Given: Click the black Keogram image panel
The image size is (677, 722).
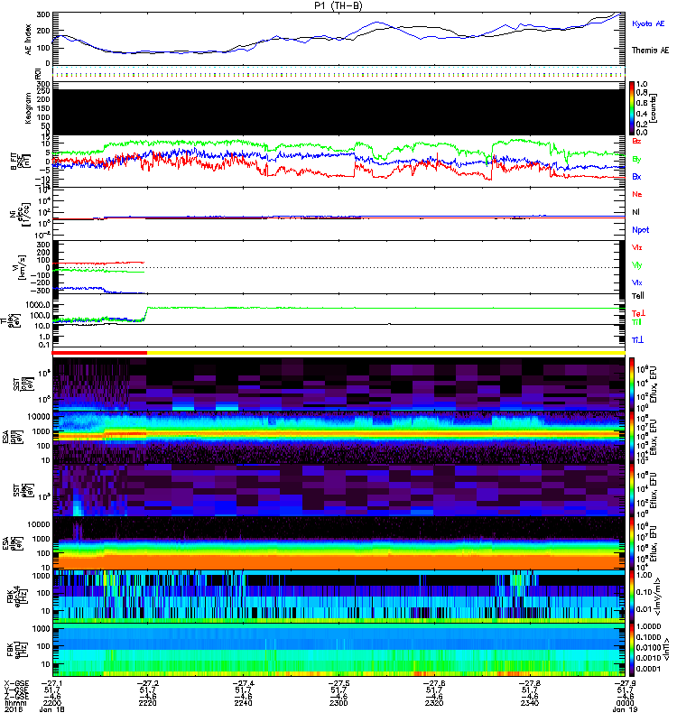Looking at the screenshot, I should click(x=338, y=112).
